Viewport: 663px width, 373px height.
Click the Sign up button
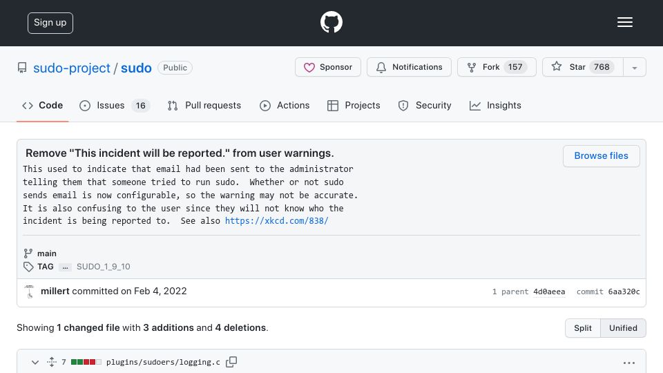[50, 23]
